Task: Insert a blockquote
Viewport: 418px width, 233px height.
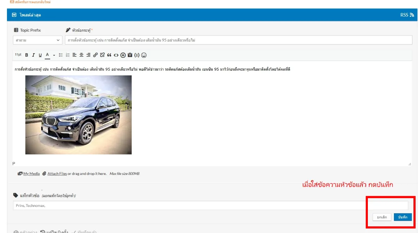Action: (109, 55)
